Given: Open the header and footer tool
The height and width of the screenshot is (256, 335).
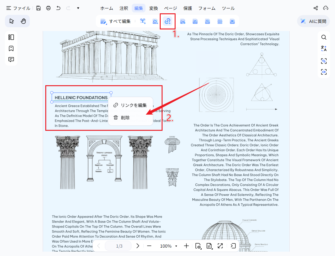Looking at the screenshot, I should click(x=220, y=21).
